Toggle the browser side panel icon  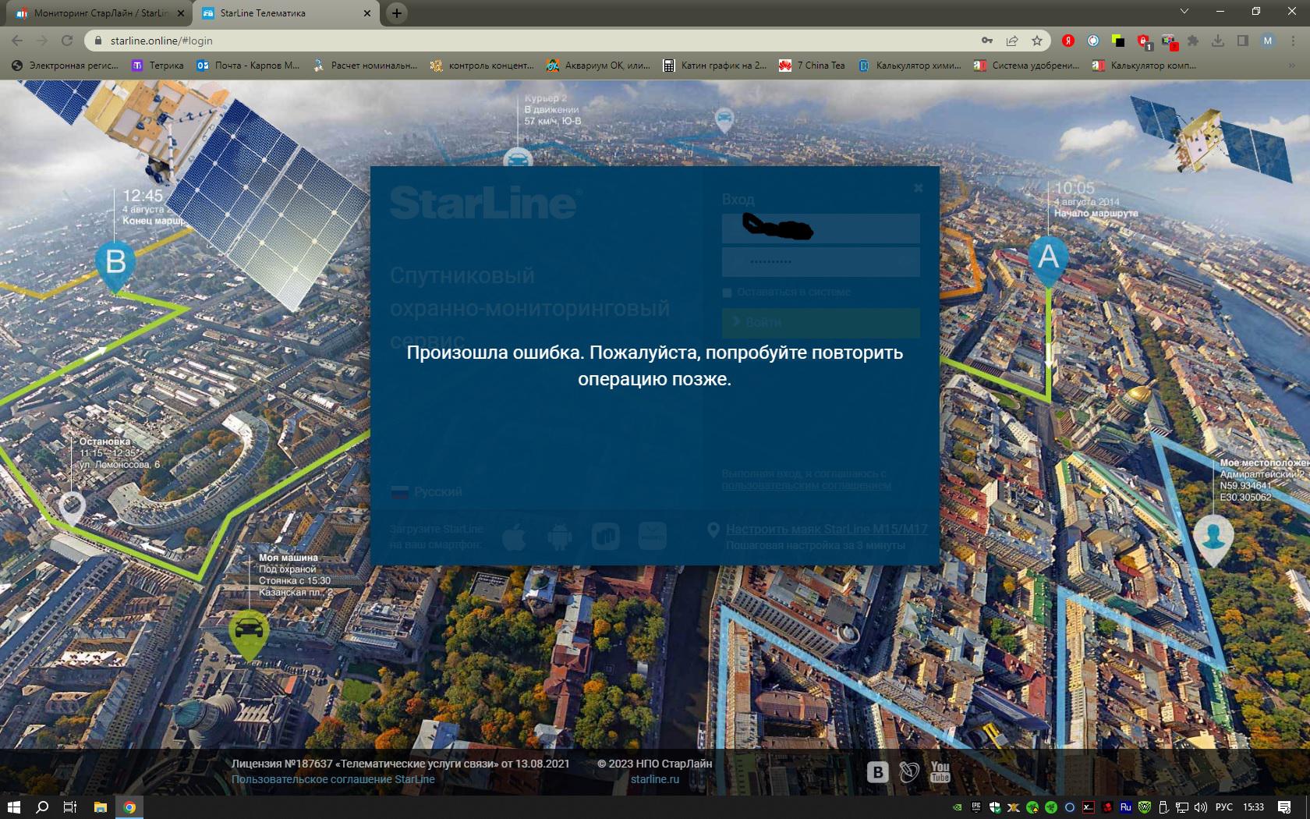pyautogui.click(x=1243, y=41)
